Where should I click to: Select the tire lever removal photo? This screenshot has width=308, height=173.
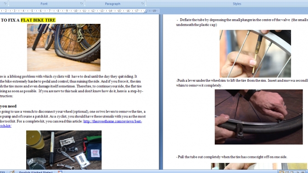[259, 117]
